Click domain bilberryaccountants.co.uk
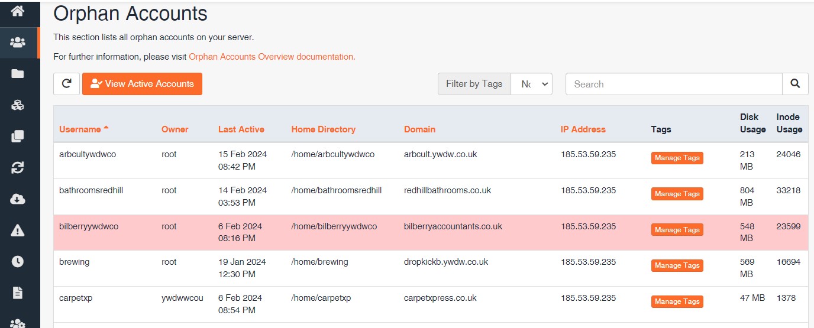 click(453, 226)
